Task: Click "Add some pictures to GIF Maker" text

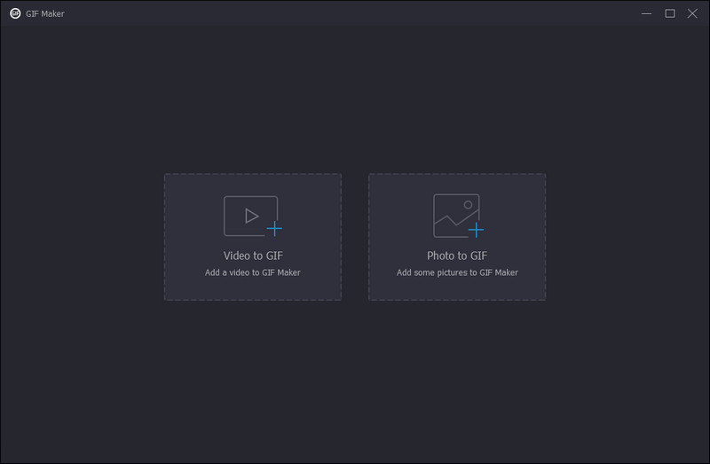Action: pos(457,272)
